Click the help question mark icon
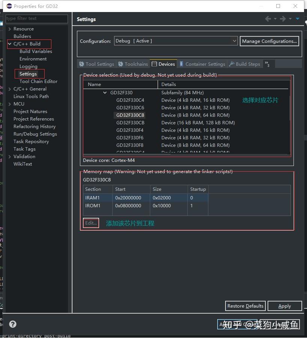 coord(12,324)
